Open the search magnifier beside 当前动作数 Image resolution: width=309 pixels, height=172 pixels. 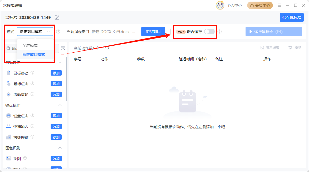pyautogui.click(x=107, y=48)
